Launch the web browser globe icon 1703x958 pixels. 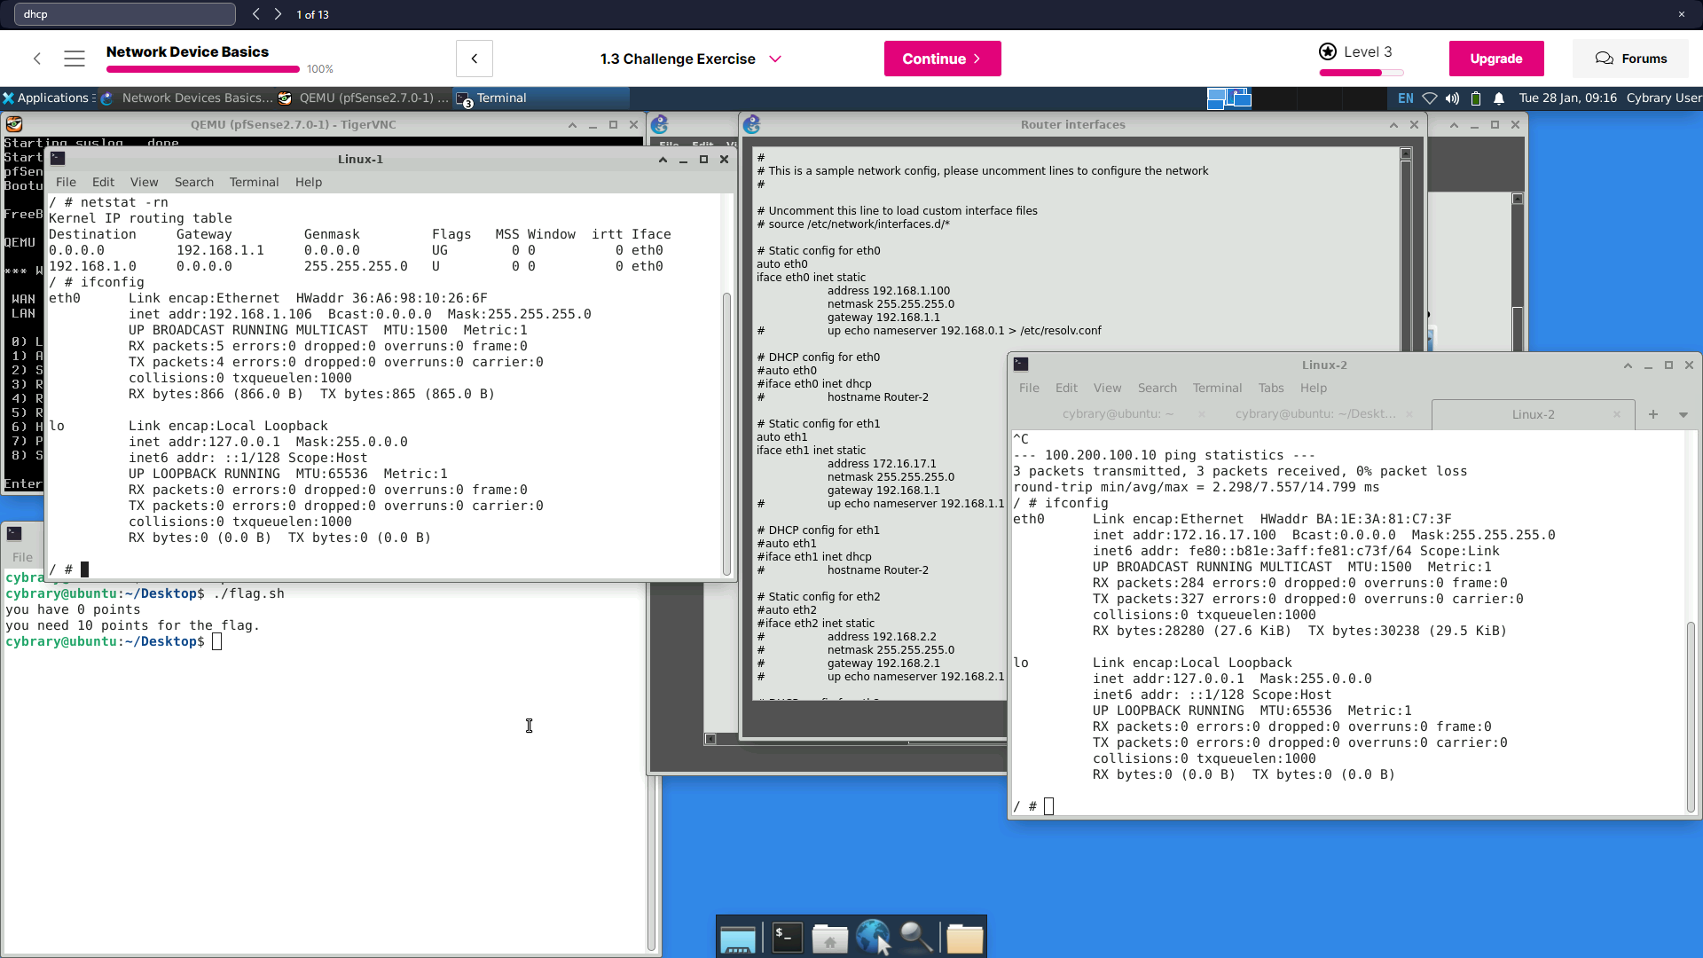click(873, 937)
